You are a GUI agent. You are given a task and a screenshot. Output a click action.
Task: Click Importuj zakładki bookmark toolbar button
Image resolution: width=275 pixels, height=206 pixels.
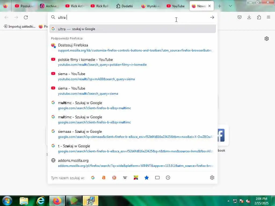point(19,27)
